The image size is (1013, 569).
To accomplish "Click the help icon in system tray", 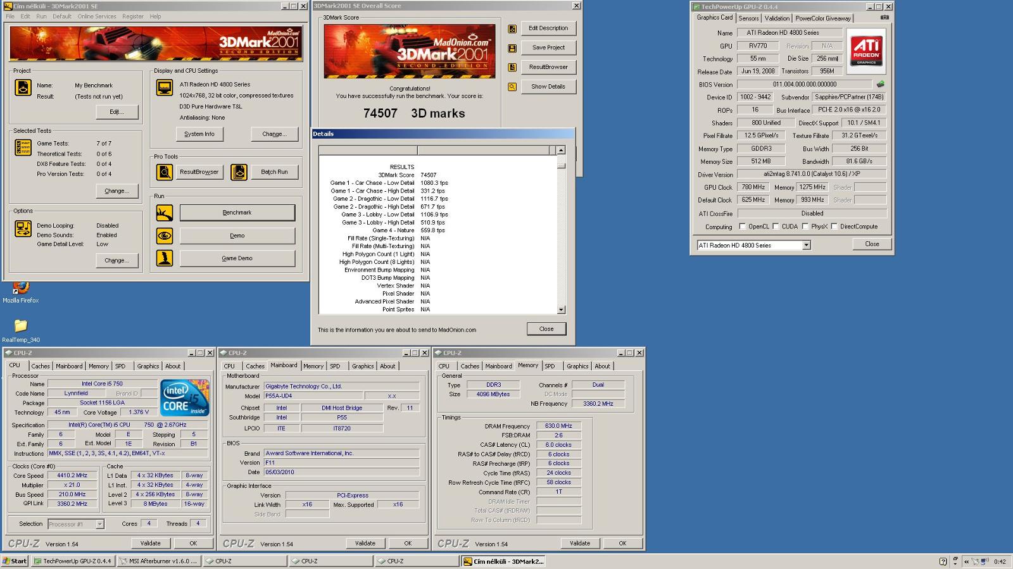I will 943,561.
